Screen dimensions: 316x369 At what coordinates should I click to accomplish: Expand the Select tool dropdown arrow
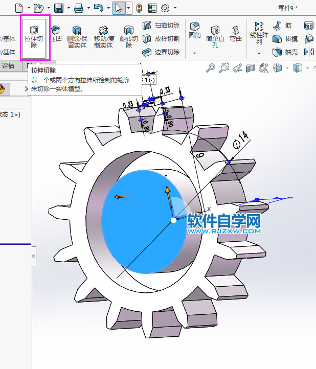click(129, 8)
